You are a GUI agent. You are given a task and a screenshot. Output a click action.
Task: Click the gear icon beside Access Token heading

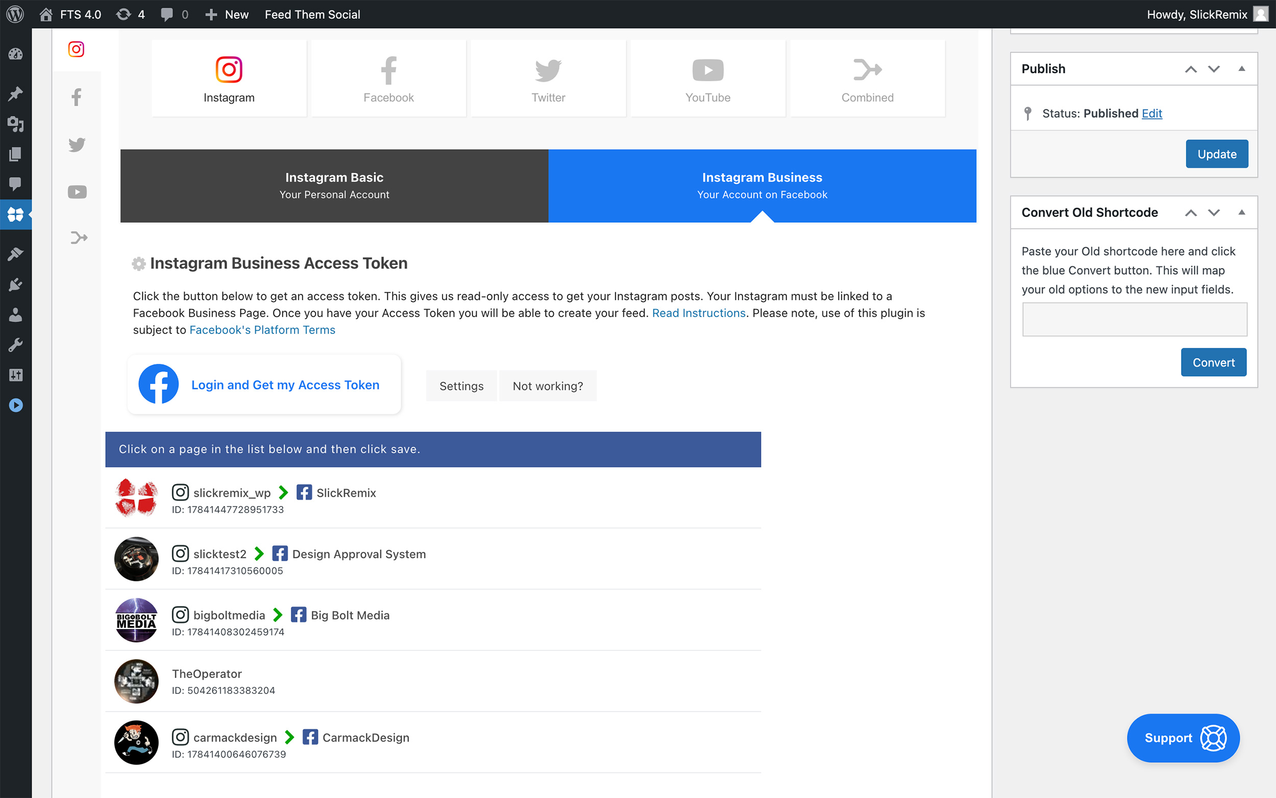139,263
